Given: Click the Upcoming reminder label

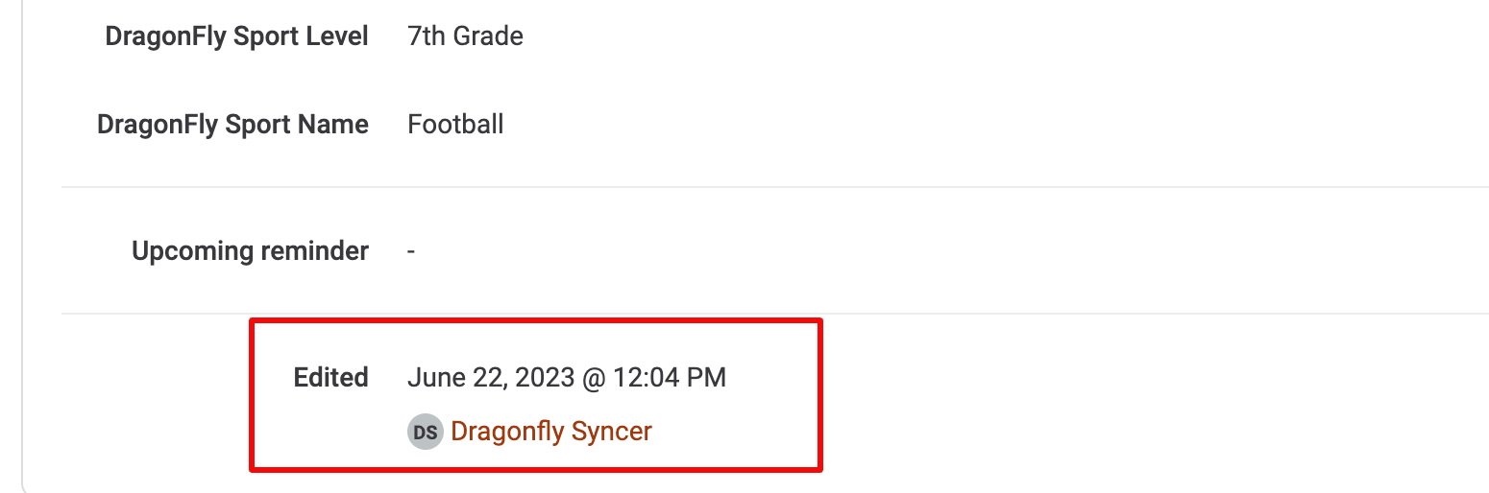Looking at the screenshot, I should [x=250, y=251].
